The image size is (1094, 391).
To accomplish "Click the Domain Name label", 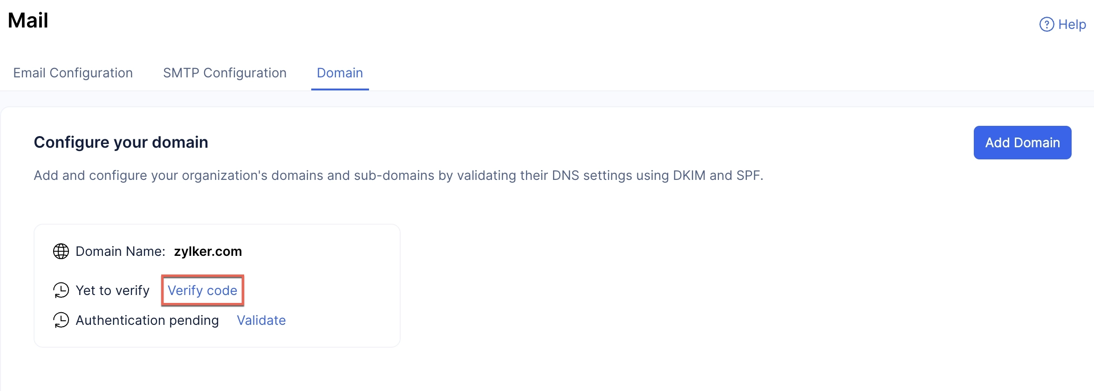I will tap(120, 251).
